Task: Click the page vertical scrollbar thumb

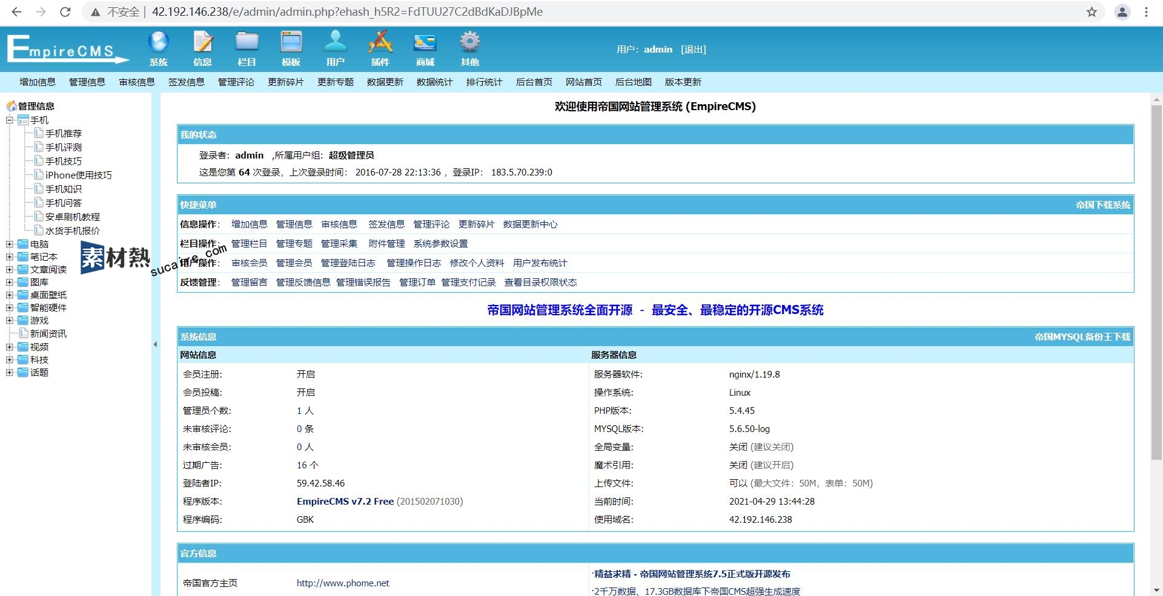Action: point(1156,283)
